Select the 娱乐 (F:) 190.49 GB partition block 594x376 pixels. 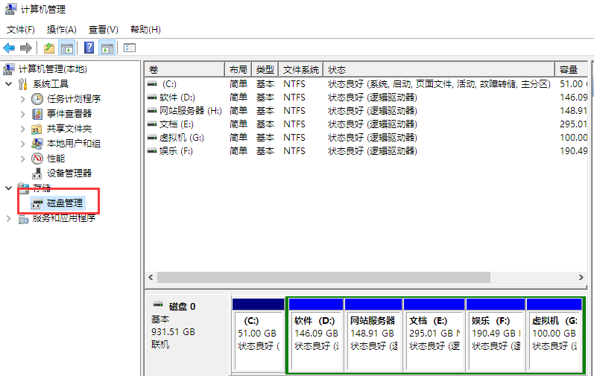click(x=496, y=335)
